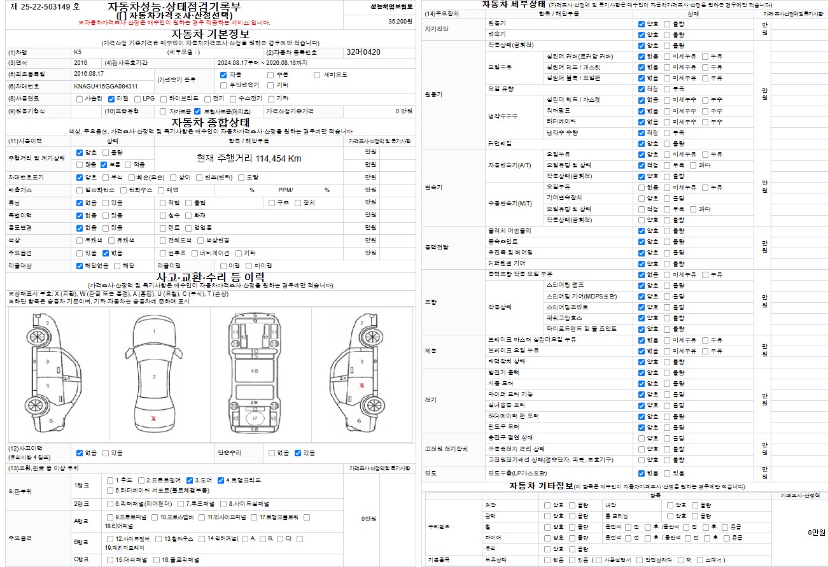Uncheck 있음 next to 단순수리

click(298, 453)
